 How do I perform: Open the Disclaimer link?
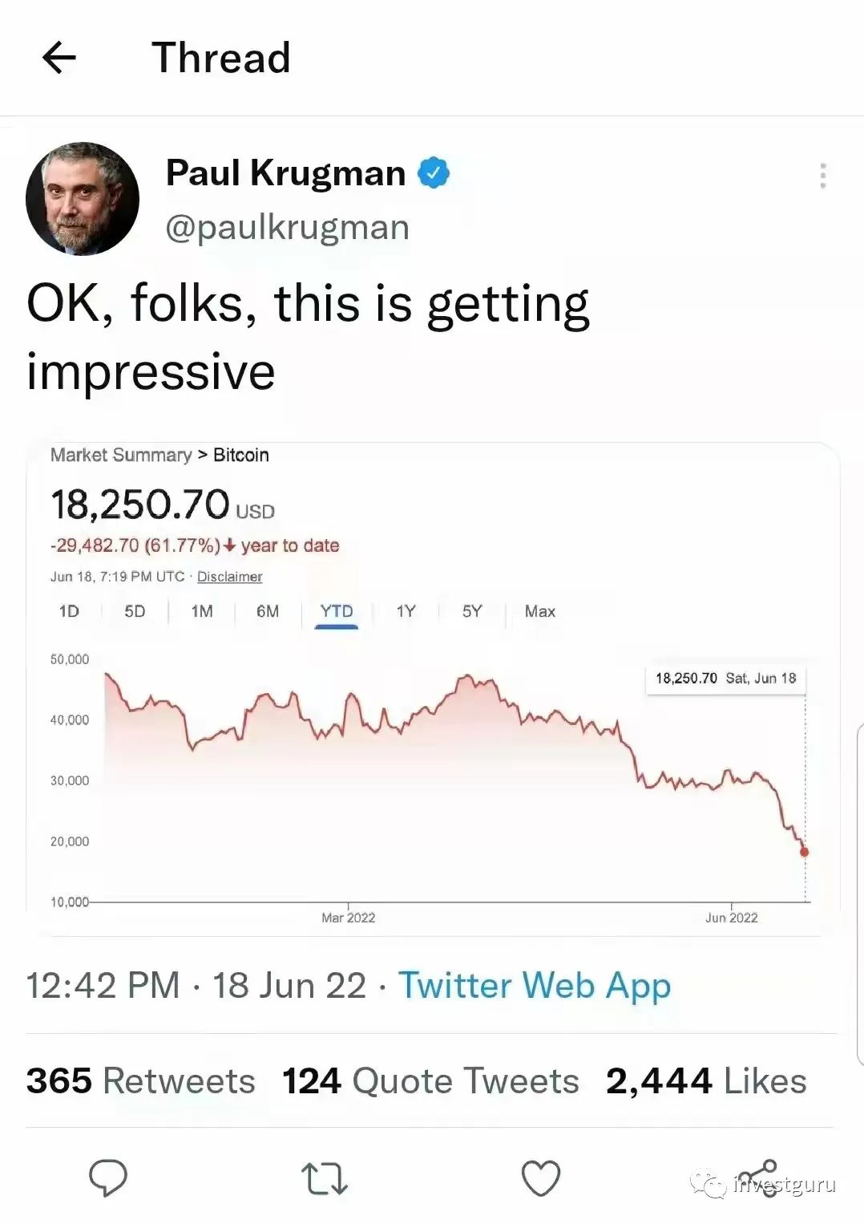[x=229, y=577]
